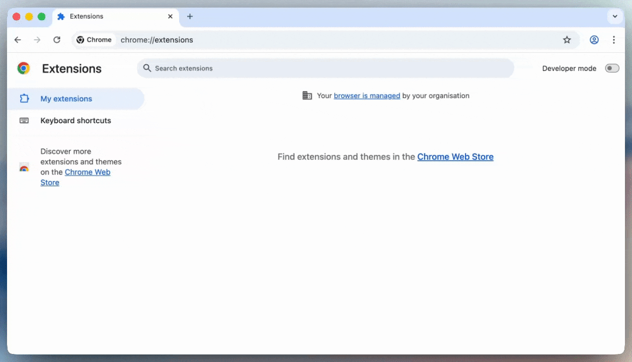This screenshot has height=362, width=632.
Task: Click the green window zoom button
Action: (x=42, y=17)
